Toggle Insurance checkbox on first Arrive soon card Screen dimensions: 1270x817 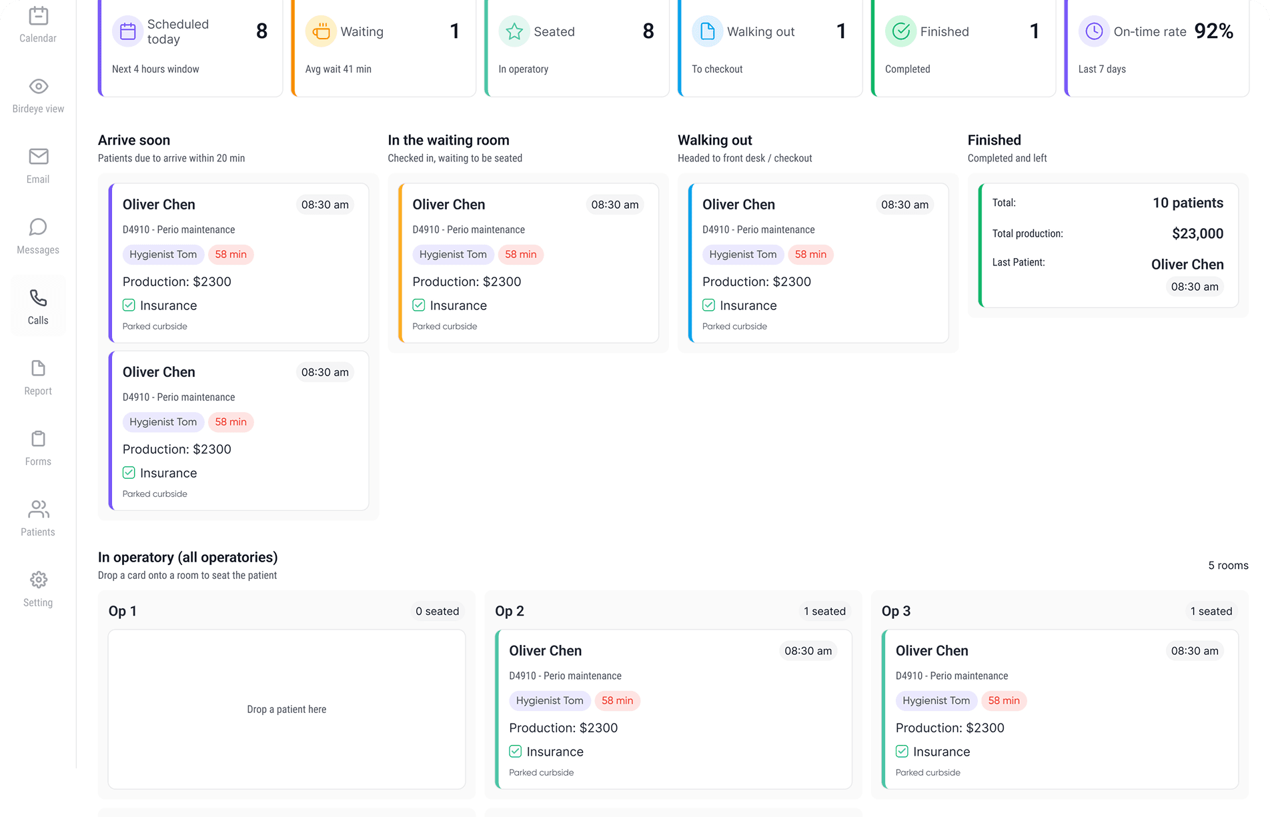[129, 305]
